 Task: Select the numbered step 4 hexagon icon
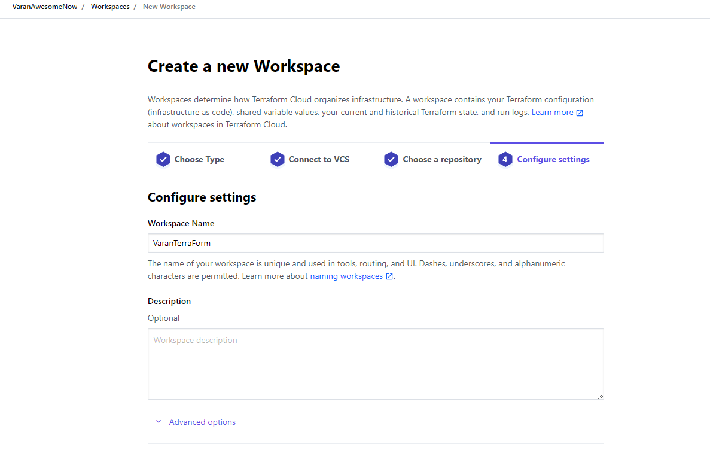pyautogui.click(x=505, y=159)
